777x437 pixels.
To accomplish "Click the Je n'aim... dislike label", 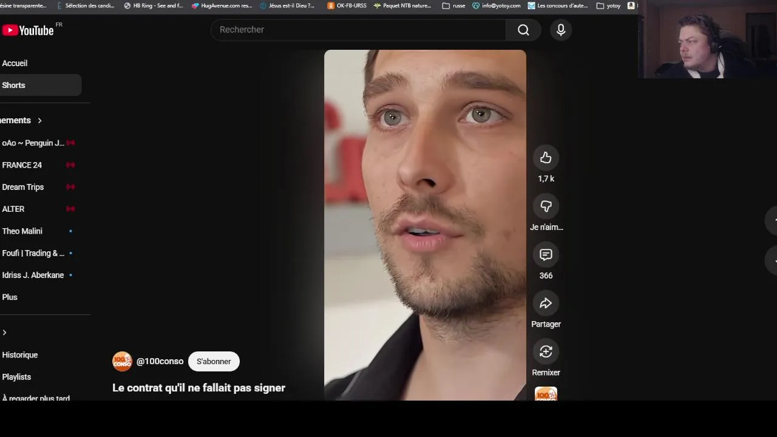I will pyautogui.click(x=546, y=227).
